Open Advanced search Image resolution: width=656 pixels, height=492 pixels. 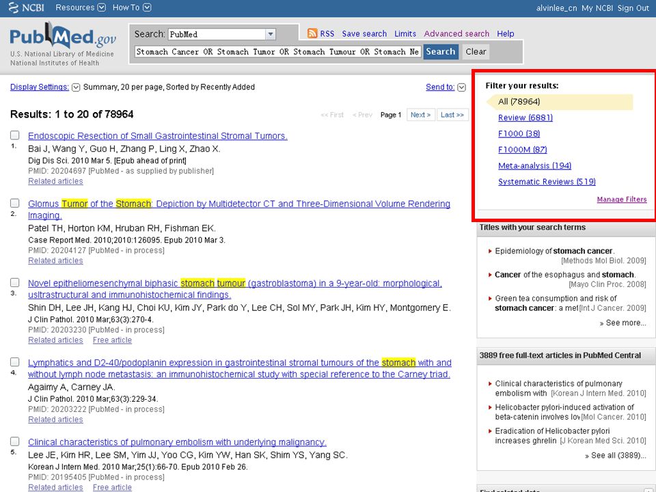pos(456,34)
